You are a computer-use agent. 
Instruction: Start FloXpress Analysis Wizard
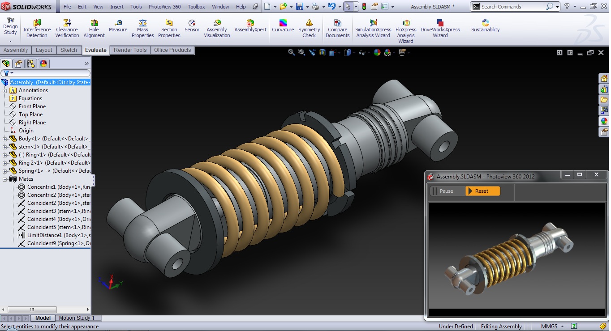coord(406,31)
